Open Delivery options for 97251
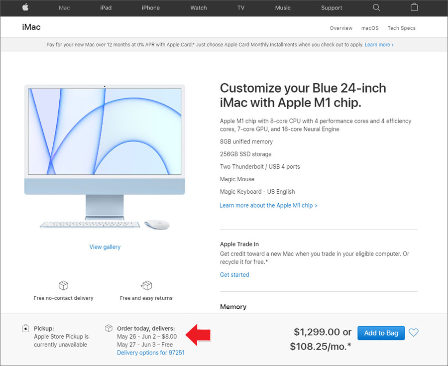 [150, 353]
